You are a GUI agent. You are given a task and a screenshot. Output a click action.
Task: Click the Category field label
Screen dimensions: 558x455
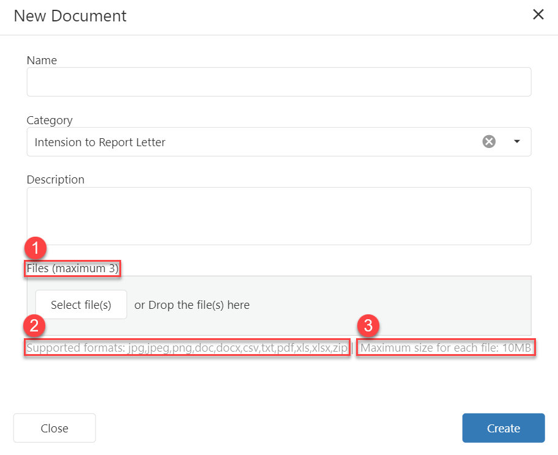pos(50,120)
